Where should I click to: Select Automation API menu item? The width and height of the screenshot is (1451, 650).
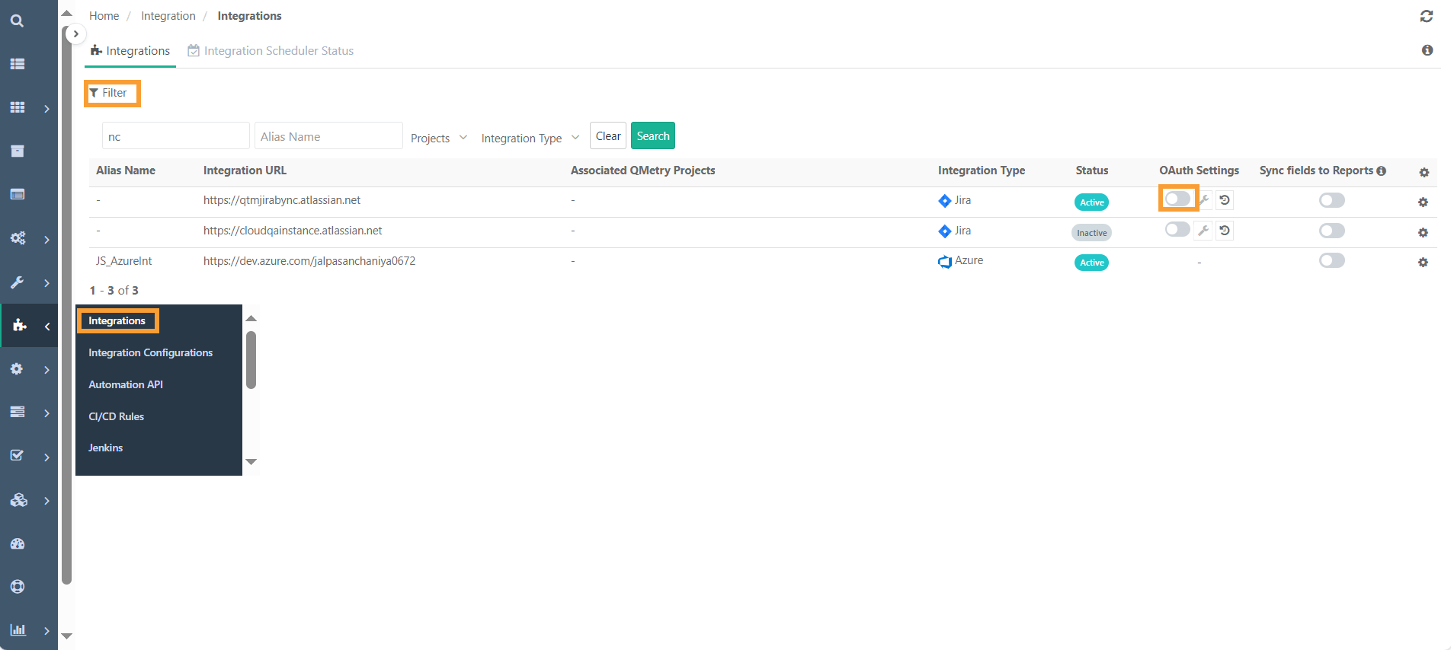click(x=126, y=384)
